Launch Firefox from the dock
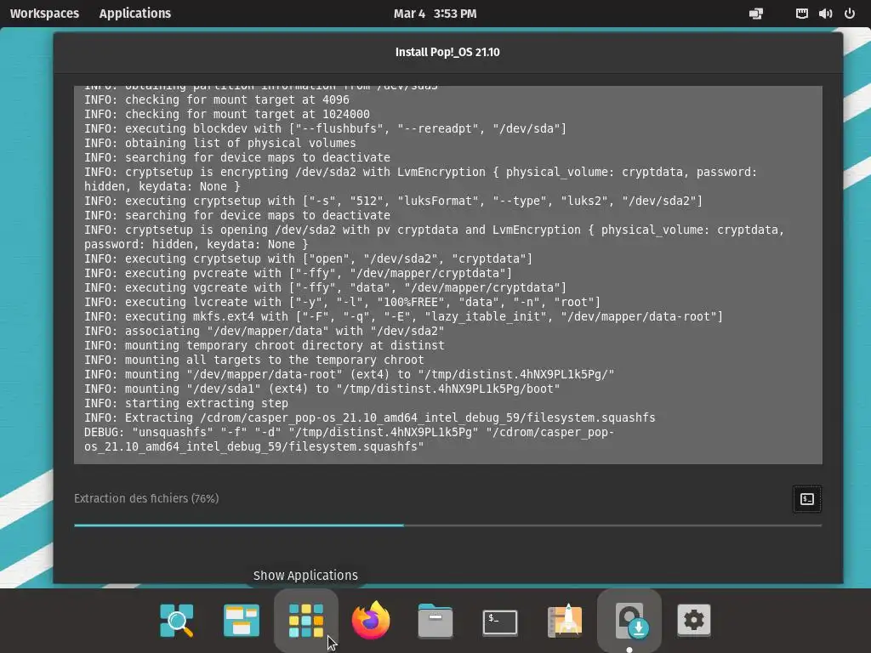This screenshot has width=871, height=653. point(371,620)
